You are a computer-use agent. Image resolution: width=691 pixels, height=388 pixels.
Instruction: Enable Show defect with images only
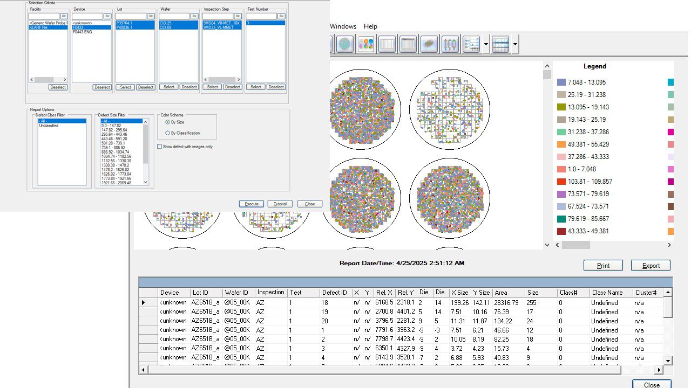click(159, 147)
